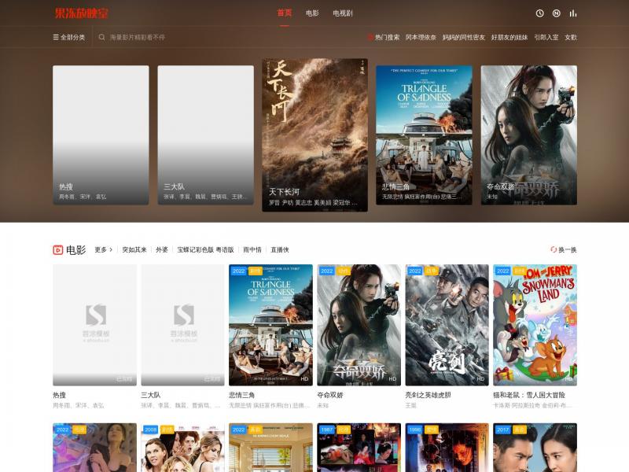Screen dimensions: 629x472
Task: Click the 直播侠 tag link
Action: [x=280, y=249]
